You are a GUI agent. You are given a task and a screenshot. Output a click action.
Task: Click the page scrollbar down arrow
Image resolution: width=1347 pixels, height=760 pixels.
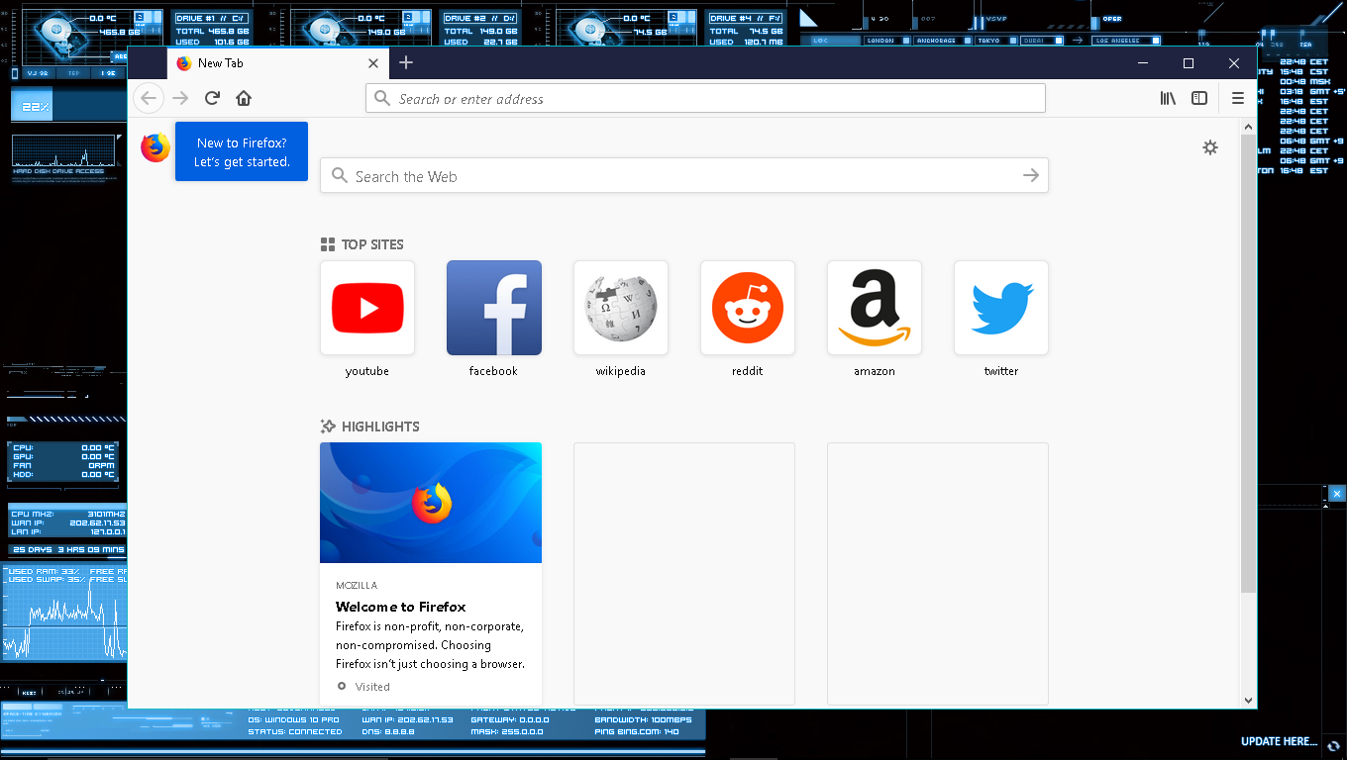pyautogui.click(x=1249, y=699)
